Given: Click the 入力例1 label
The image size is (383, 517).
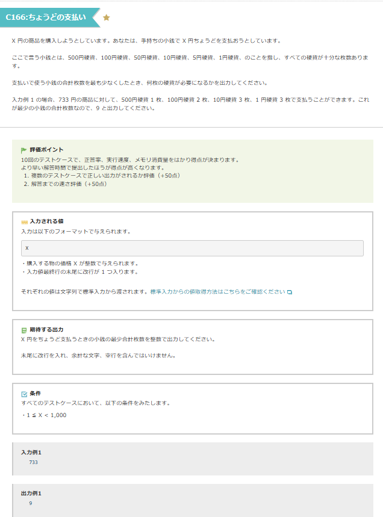Looking at the screenshot, I should (31, 452).
